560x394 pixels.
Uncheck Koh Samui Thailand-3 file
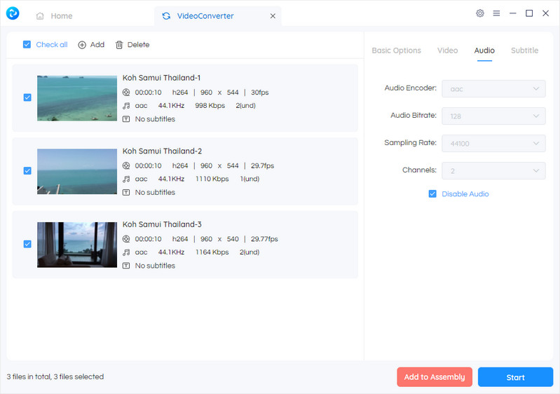tap(27, 244)
